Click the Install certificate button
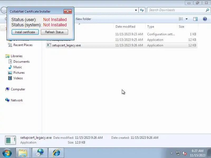211x158 pixels. tap(25, 32)
